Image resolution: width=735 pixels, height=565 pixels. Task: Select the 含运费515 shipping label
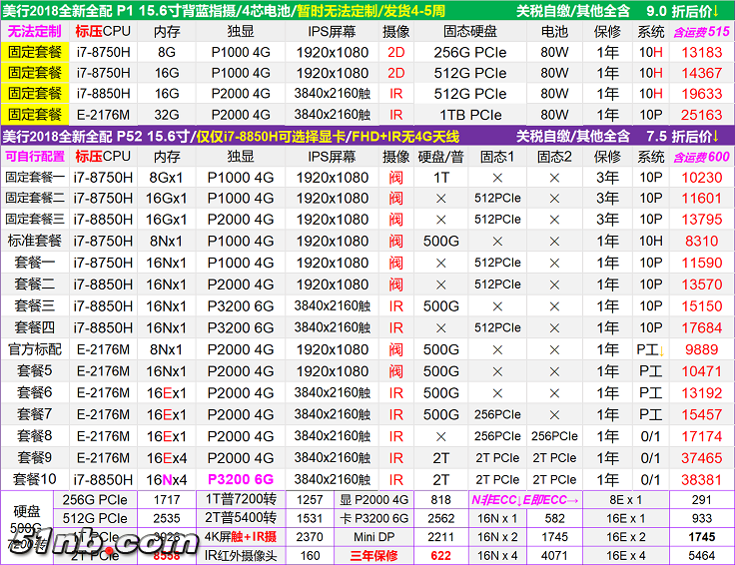(701, 32)
